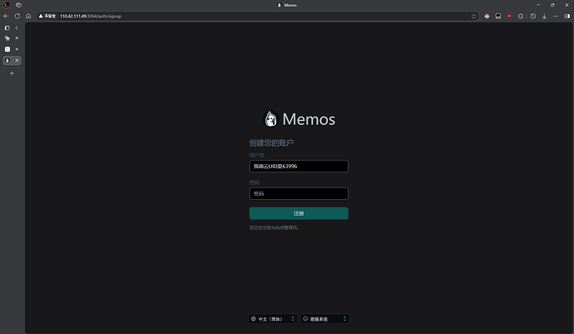Reload the current page
Image resolution: width=574 pixels, height=334 pixels.
(x=17, y=16)
